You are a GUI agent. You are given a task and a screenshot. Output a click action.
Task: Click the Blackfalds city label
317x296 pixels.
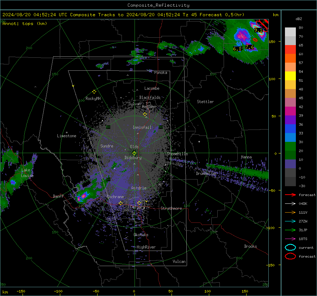click(x=150, y=97)
